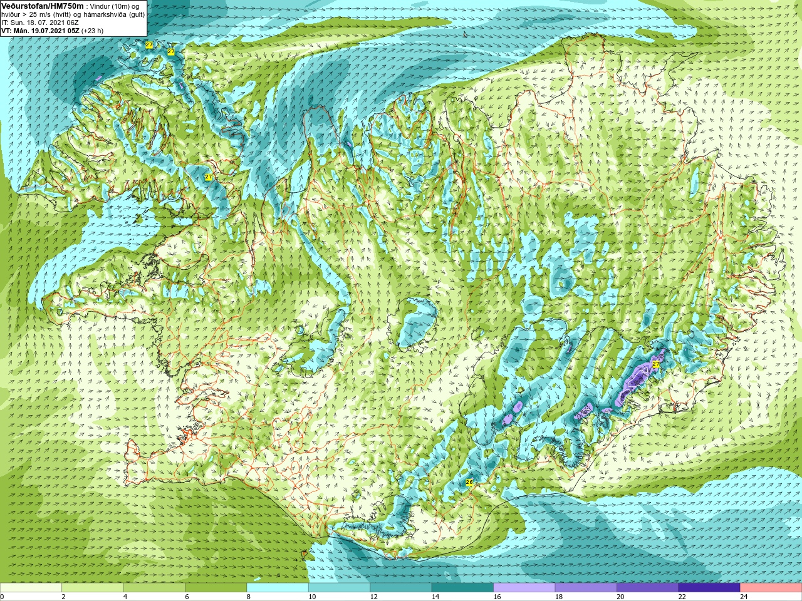Viewport: 802px width, 601px height.
Task: Select the Veðurstofan/HM750m title text
Action: pyautogui.click(x=43, y=6)
